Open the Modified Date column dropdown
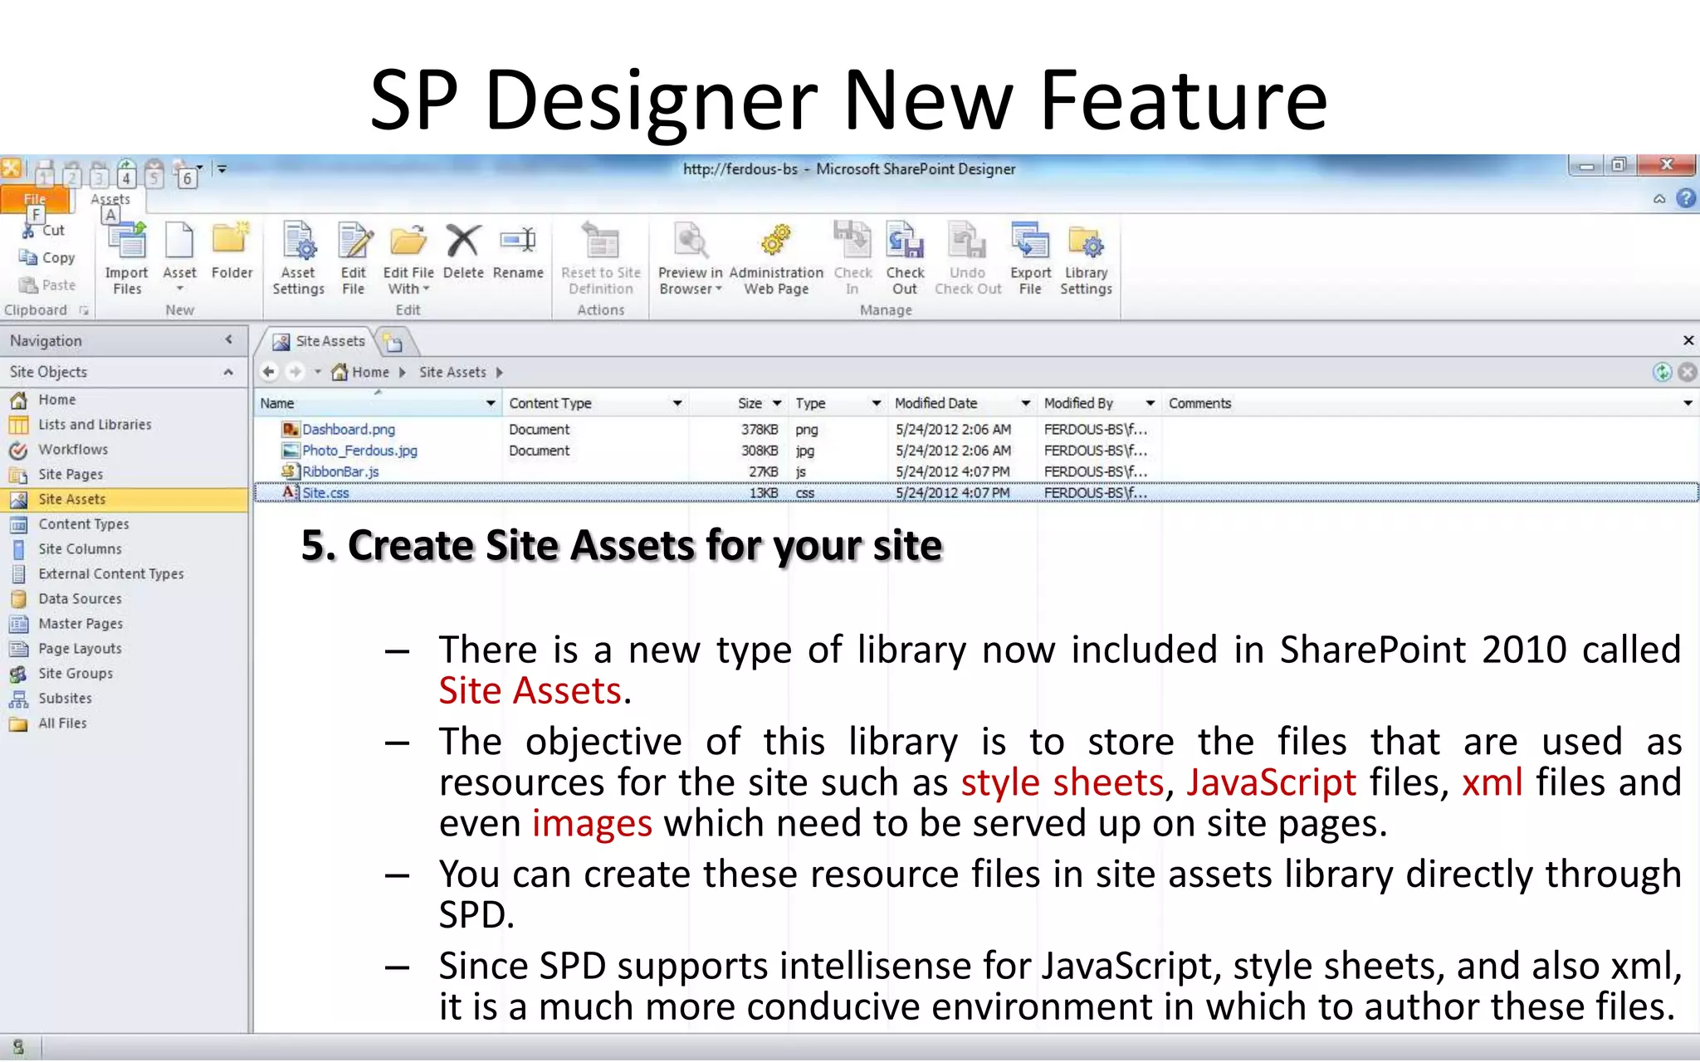This screenshot has height=1062, width=1700. pos(1026,403)
